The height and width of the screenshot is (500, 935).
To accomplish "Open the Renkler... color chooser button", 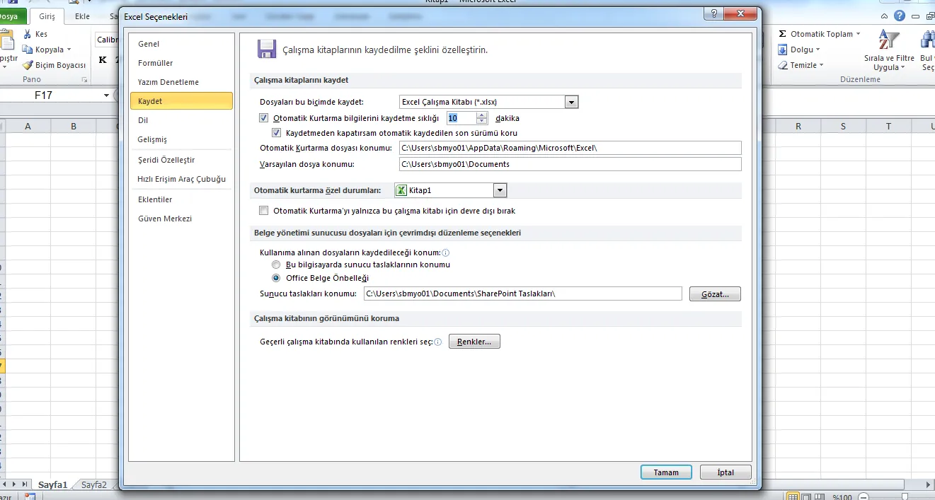I will [x=474, y=342].
